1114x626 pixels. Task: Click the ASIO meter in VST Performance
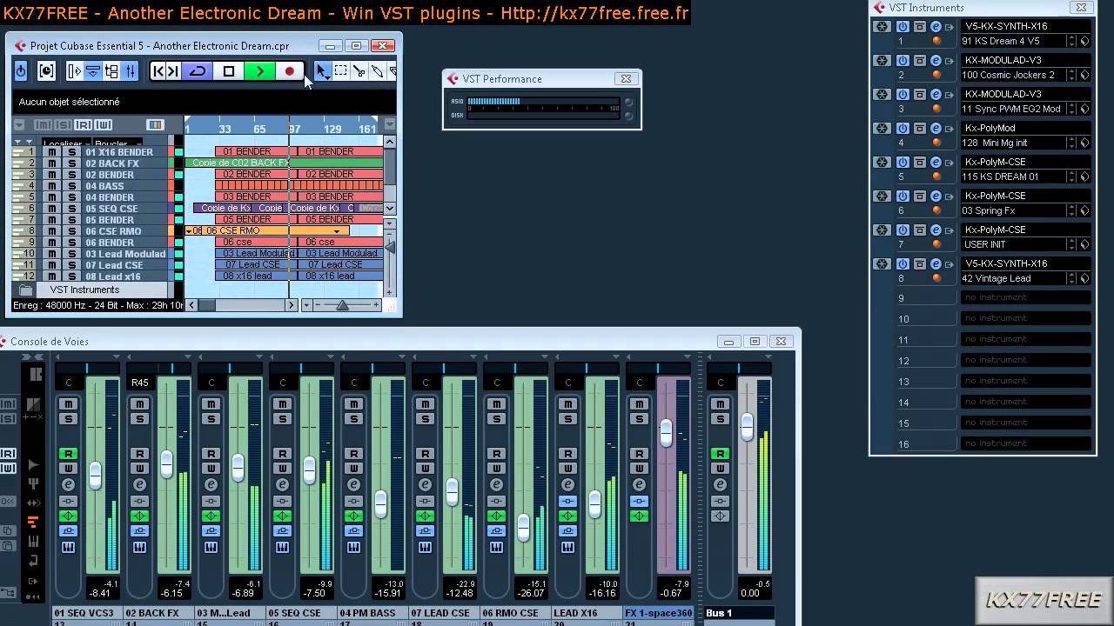click(x=543, y=102)
